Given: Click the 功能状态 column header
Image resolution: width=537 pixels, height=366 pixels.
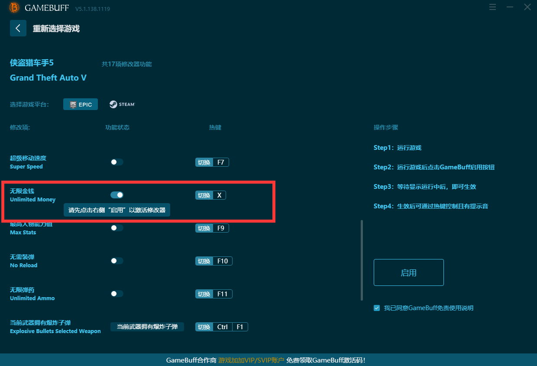Looking at the screenshot, I should 117,128.
